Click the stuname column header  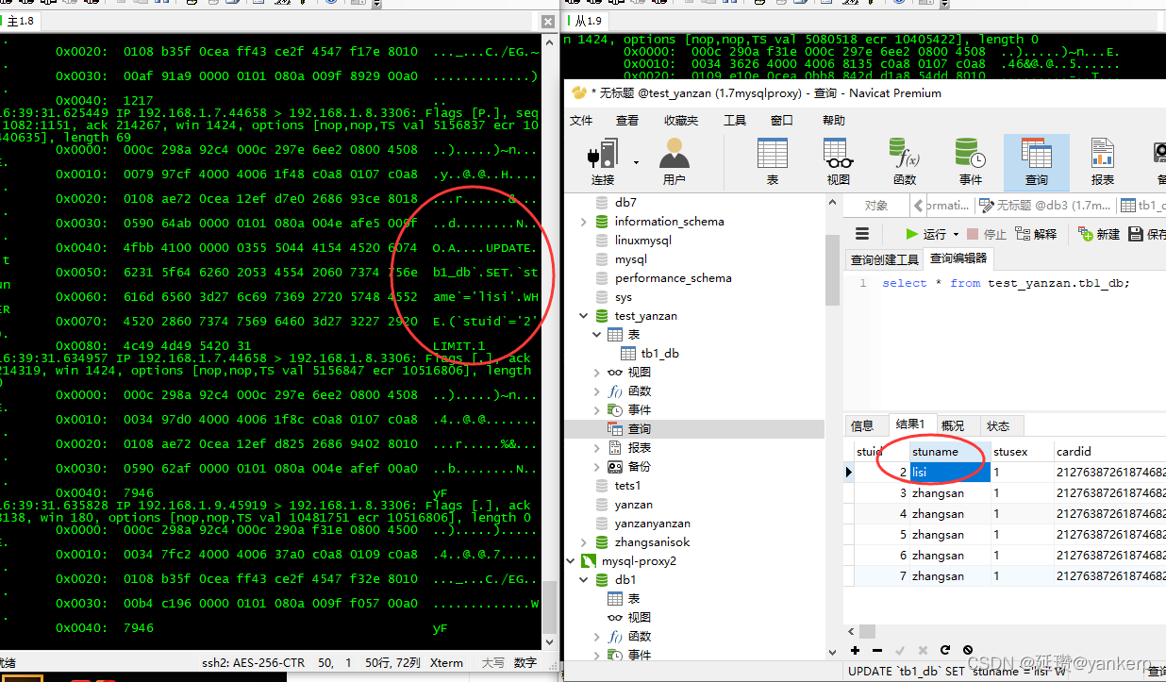click(950, 452)
